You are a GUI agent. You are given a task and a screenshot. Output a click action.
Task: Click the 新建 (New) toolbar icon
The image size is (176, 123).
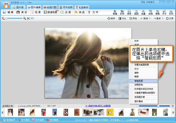tap(115, 12)
